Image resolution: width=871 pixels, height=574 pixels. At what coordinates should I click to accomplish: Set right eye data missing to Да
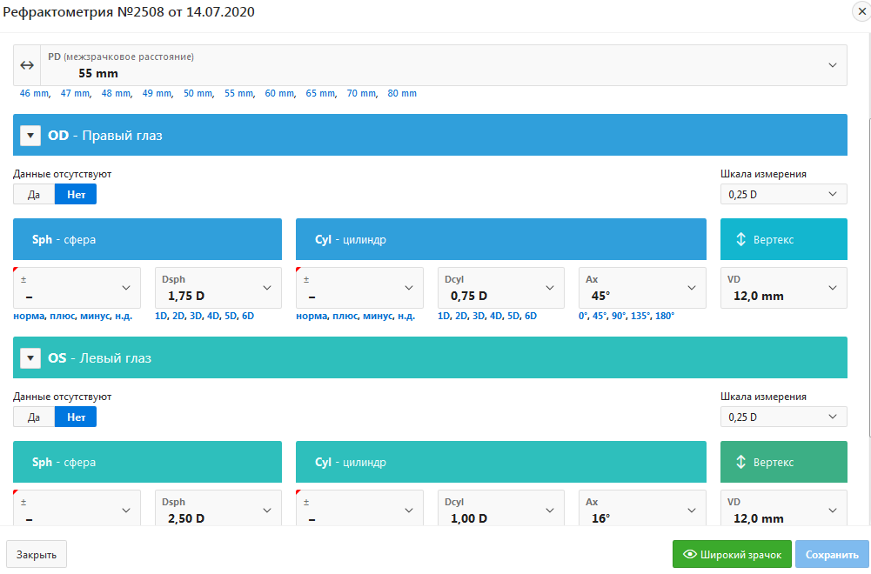tap(34, 194)
